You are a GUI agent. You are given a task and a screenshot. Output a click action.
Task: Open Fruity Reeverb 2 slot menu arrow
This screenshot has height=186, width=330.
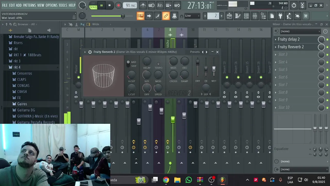pyautogui.click(x=276, y=47)
